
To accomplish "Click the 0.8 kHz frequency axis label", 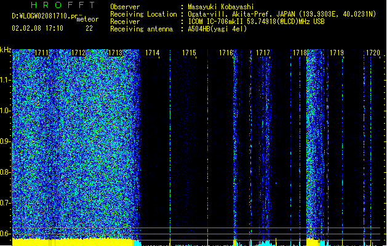I will [x=6, y=172].
